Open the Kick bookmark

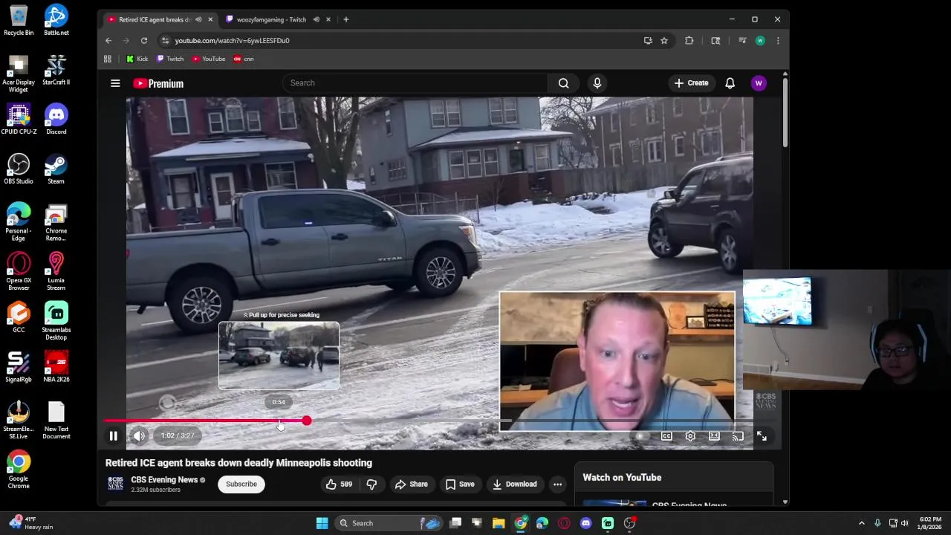[137, 59]
